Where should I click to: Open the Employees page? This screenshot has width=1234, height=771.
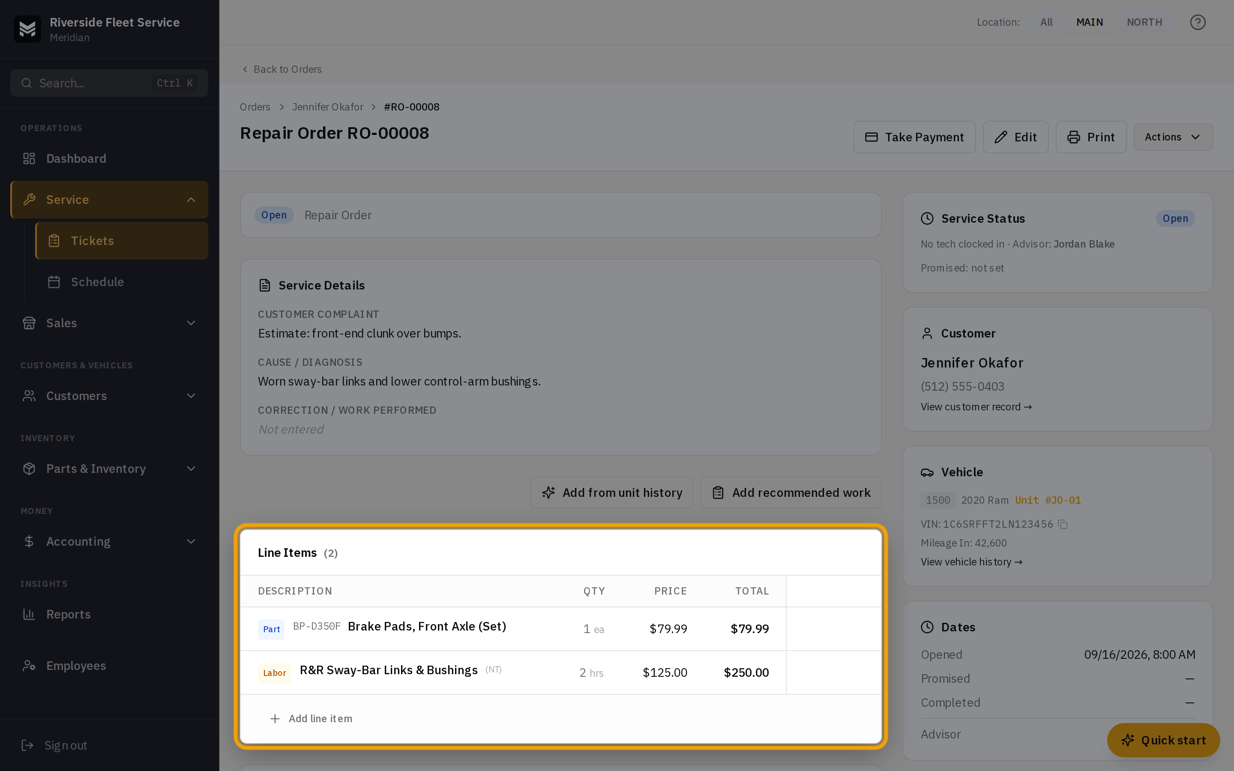coord(109,666)
